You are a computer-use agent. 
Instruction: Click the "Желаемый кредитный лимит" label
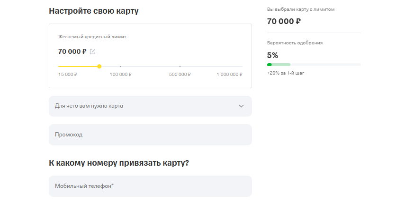[x=92, y=36]
